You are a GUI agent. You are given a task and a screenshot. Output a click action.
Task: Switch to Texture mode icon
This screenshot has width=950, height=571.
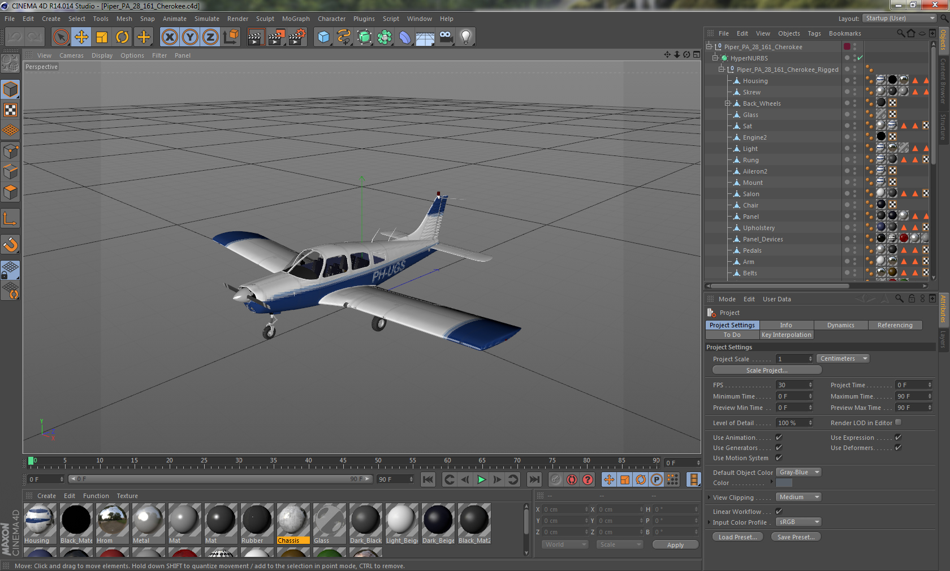[10, 110]
